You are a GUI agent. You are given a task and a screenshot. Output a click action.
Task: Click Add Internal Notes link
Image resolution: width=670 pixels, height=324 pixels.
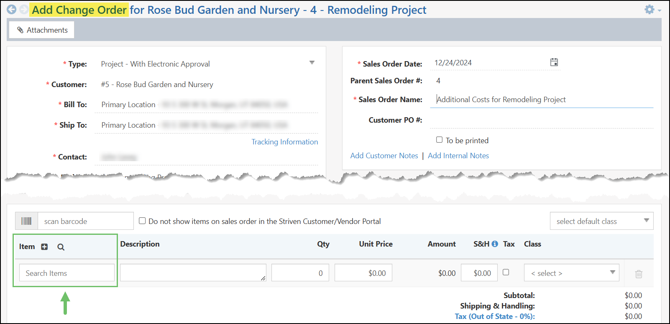[x=458, y=156]
